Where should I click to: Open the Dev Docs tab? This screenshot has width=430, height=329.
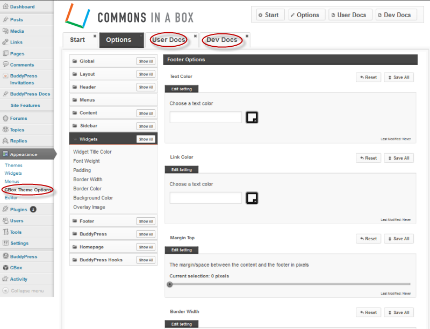(x=222, y=40)
